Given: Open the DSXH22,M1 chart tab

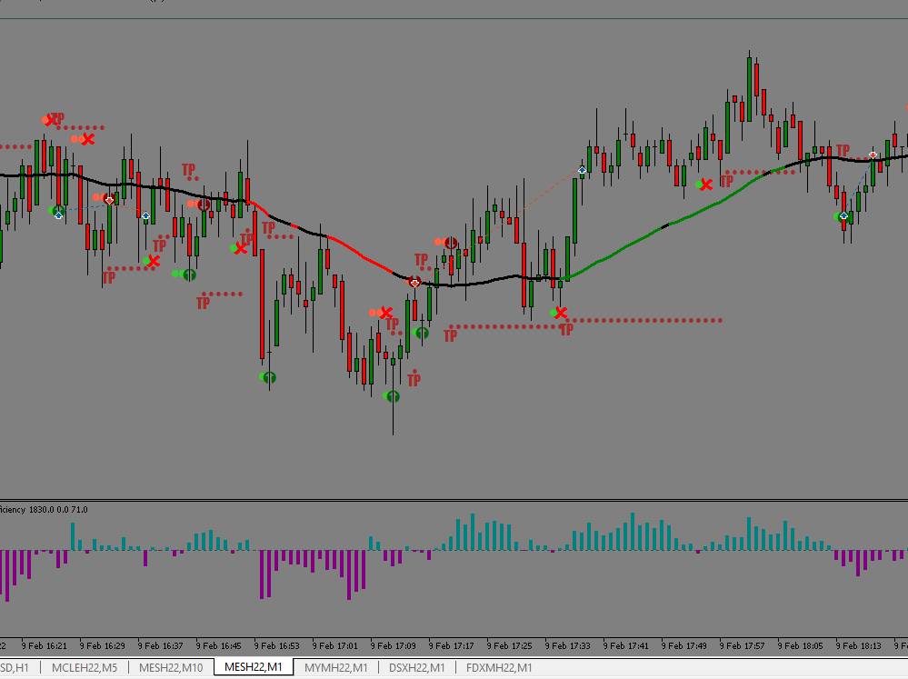Looking at the screenshot, I should point(417,667).
